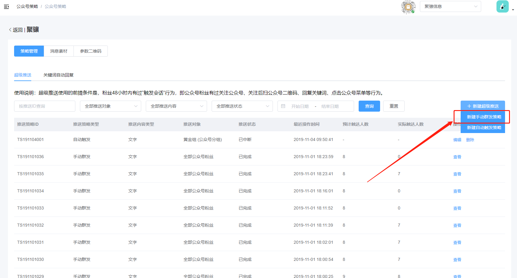Open the user avatar menu

[502, 6]
